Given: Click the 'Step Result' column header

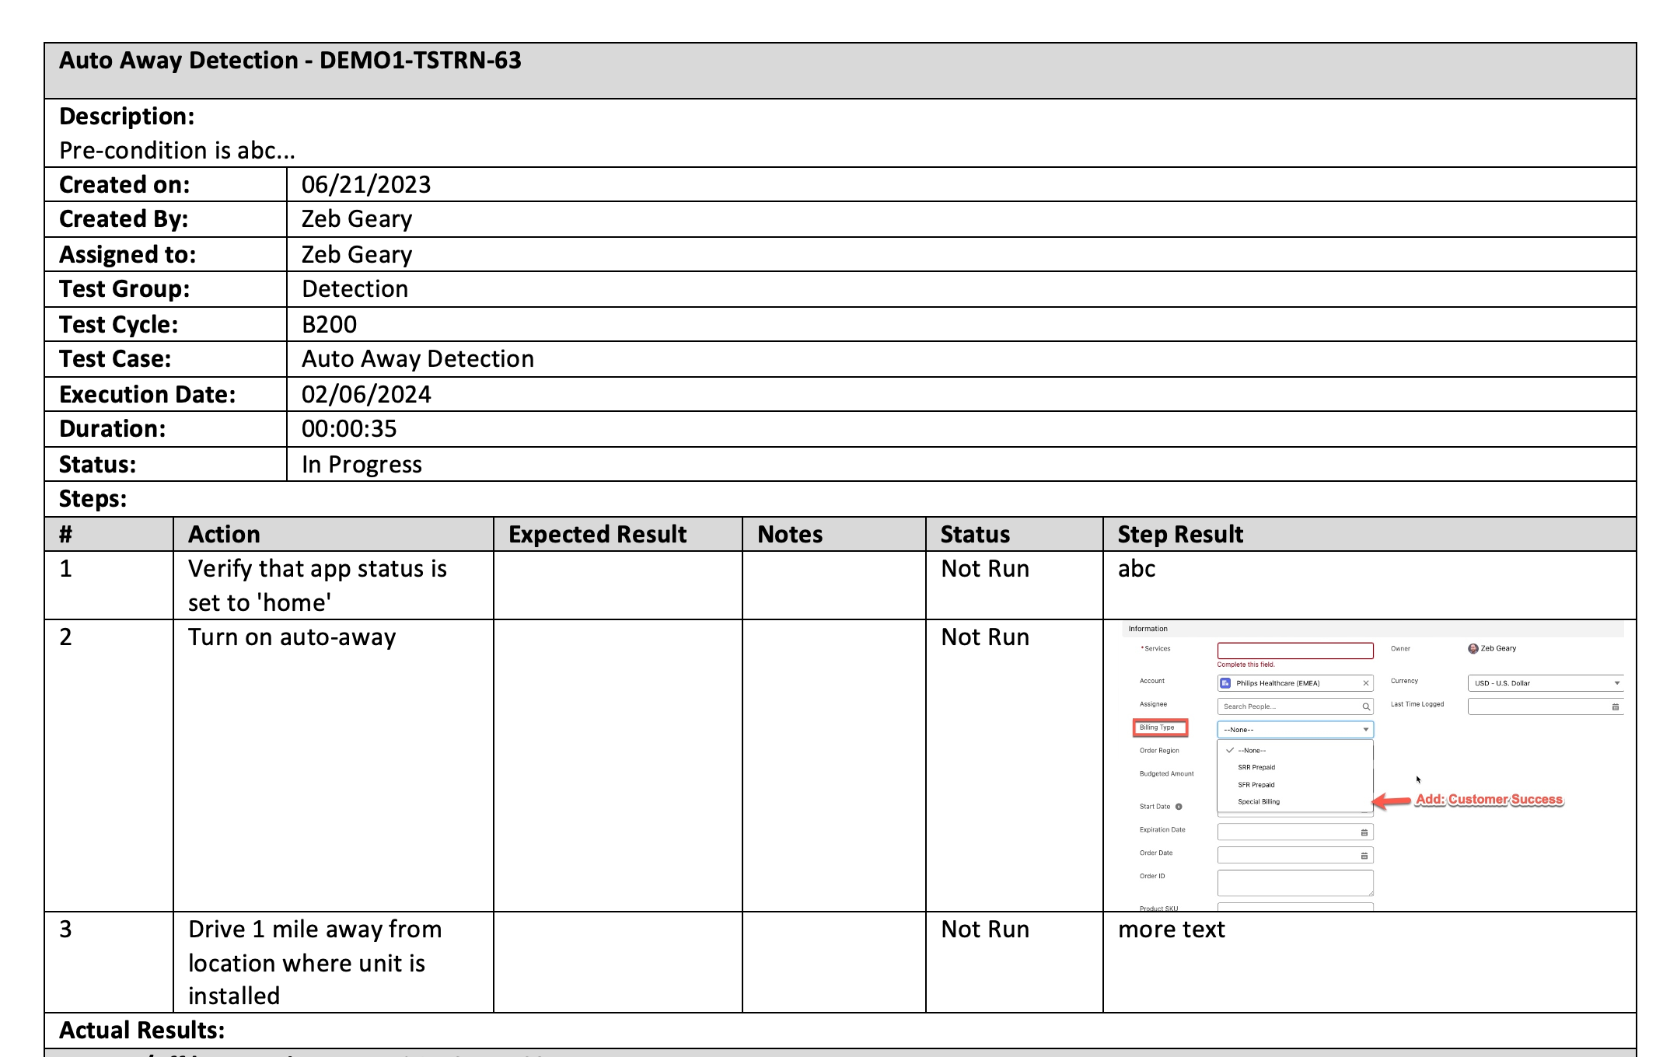Looking at the screenshot, I should point(1181,535).
